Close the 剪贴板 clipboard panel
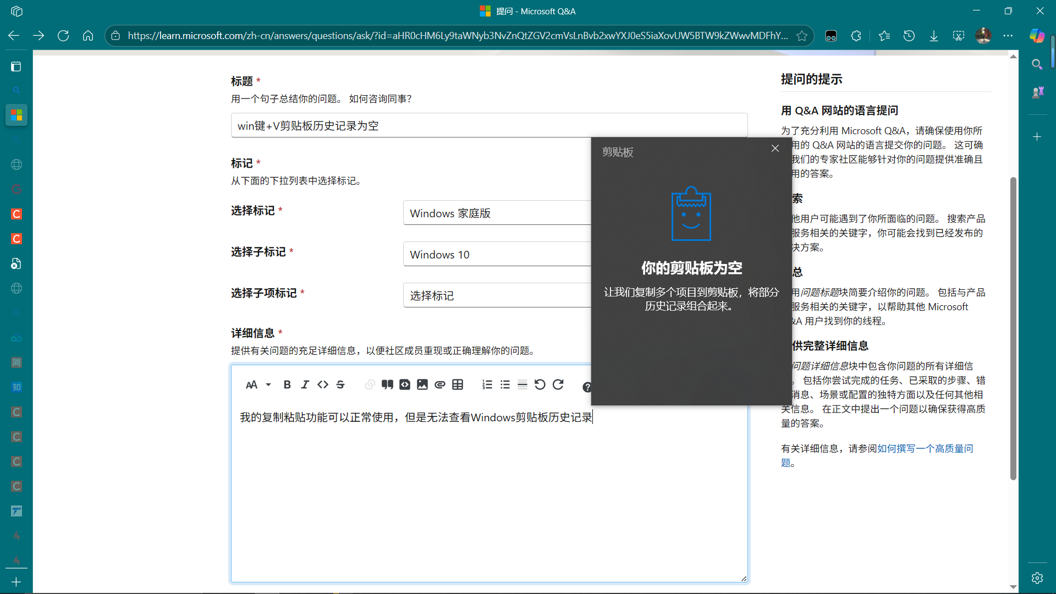The height and width of the screenshot is (594, 1056). tap(775, 148)
